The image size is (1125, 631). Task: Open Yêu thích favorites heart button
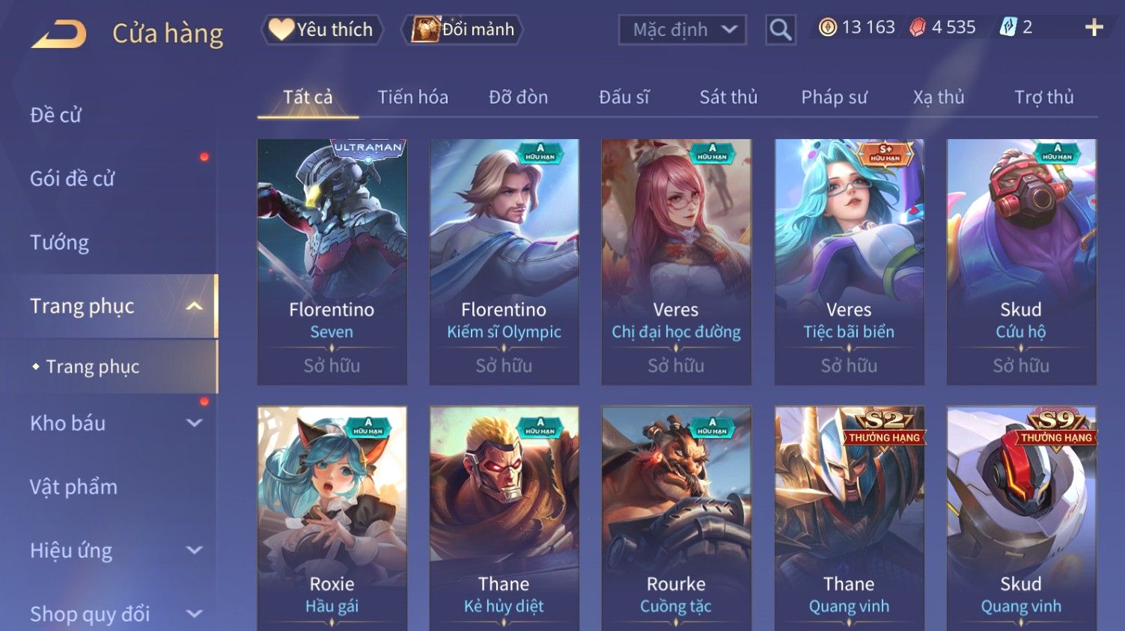pyautogui.click(x=322, y=30)
